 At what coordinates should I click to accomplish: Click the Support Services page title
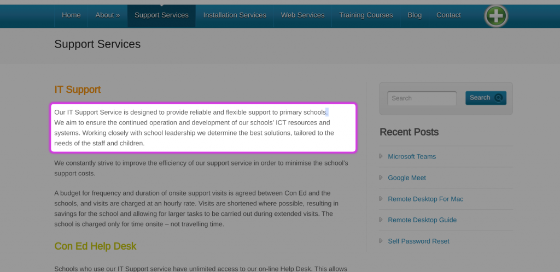tap(97, 44)
